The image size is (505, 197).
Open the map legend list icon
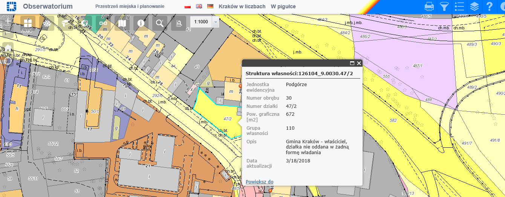[459, 6]
